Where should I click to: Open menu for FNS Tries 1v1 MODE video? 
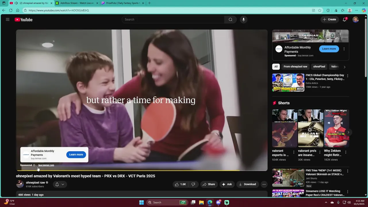pos(348,171)
